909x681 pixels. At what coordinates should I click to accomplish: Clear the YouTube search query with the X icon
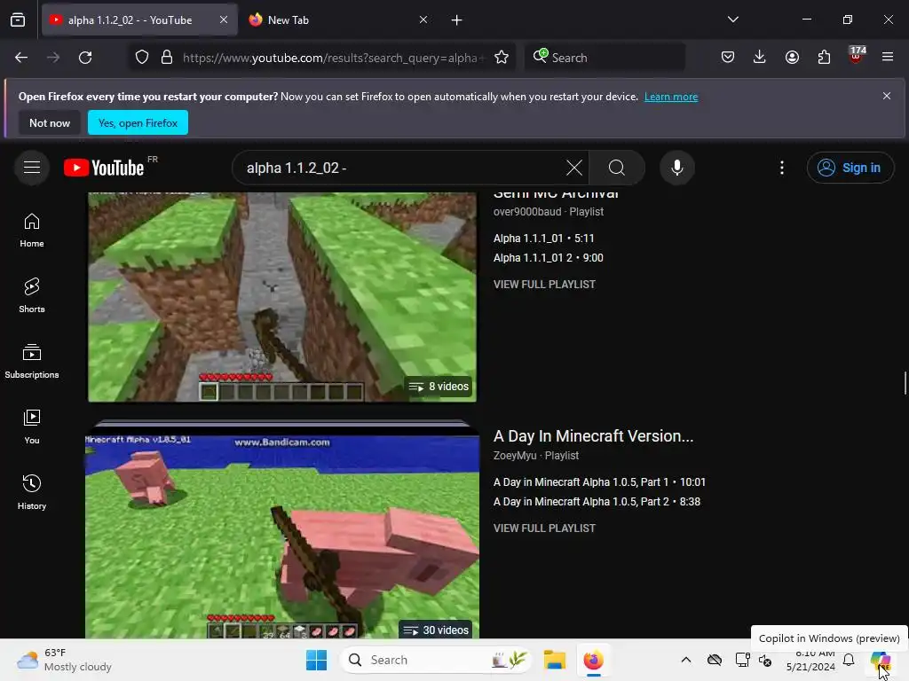click(574, 168)
